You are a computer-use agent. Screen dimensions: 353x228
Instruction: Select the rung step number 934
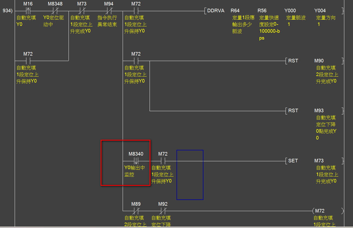(7, 11)
